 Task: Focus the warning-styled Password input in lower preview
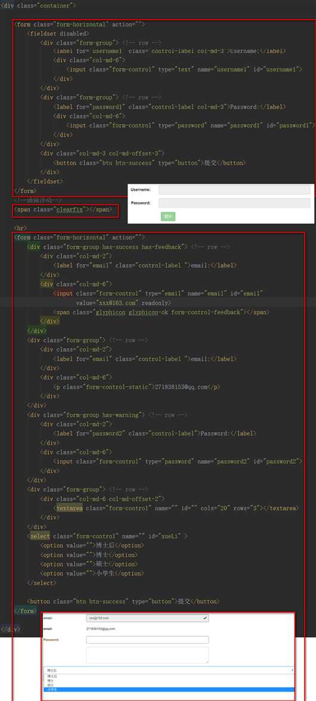click(147, 640)
